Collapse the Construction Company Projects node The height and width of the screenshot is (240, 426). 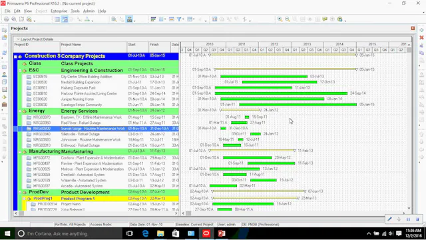tap(15, 57)
